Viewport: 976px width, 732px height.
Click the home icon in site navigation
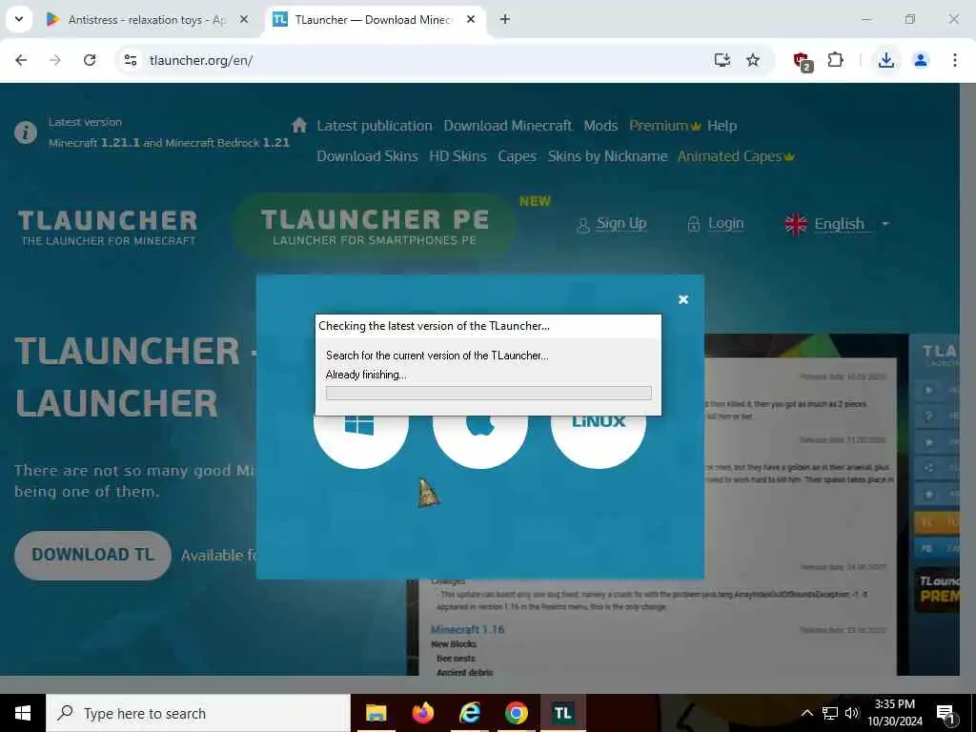(x=299, y=125)
